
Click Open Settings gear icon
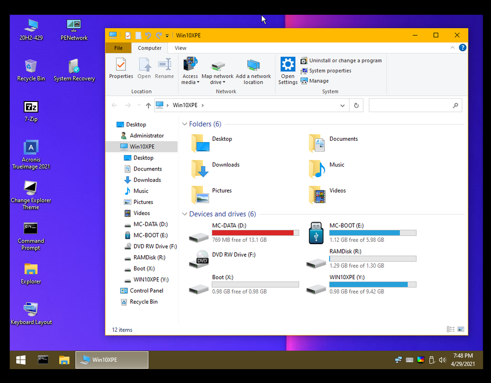(288, 71)
